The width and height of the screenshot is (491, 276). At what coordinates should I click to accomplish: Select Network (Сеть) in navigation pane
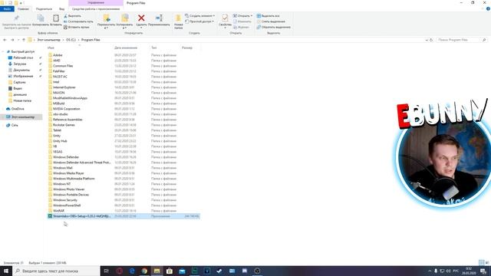[x=15, y=125]
